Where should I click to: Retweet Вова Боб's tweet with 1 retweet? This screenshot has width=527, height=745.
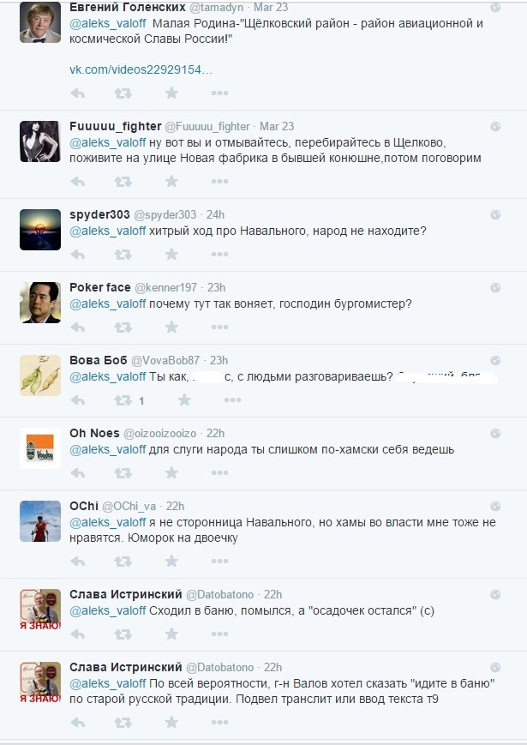(x=123, y=400)
